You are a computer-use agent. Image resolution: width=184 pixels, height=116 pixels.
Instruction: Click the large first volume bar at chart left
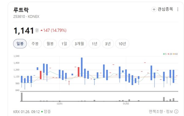click(x=22, y=97)
